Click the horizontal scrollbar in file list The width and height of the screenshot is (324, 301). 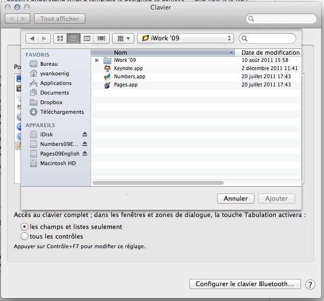(x=158, y=183)
